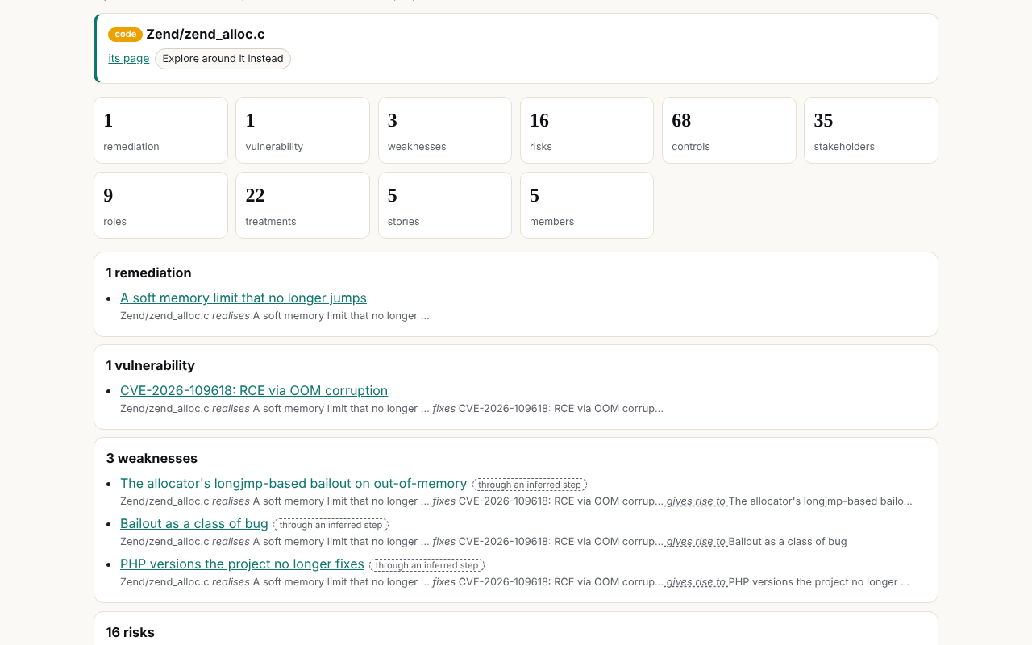Open the '68 controls' stat card
The width and height of the screenshot is (1032, 645).
729,131
